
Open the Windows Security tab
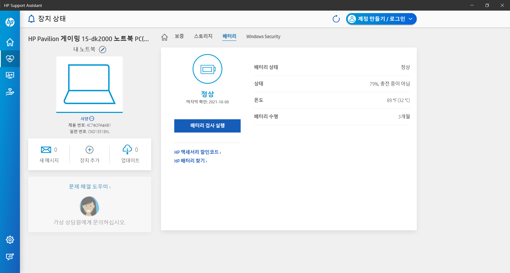(x=263, y=37)
